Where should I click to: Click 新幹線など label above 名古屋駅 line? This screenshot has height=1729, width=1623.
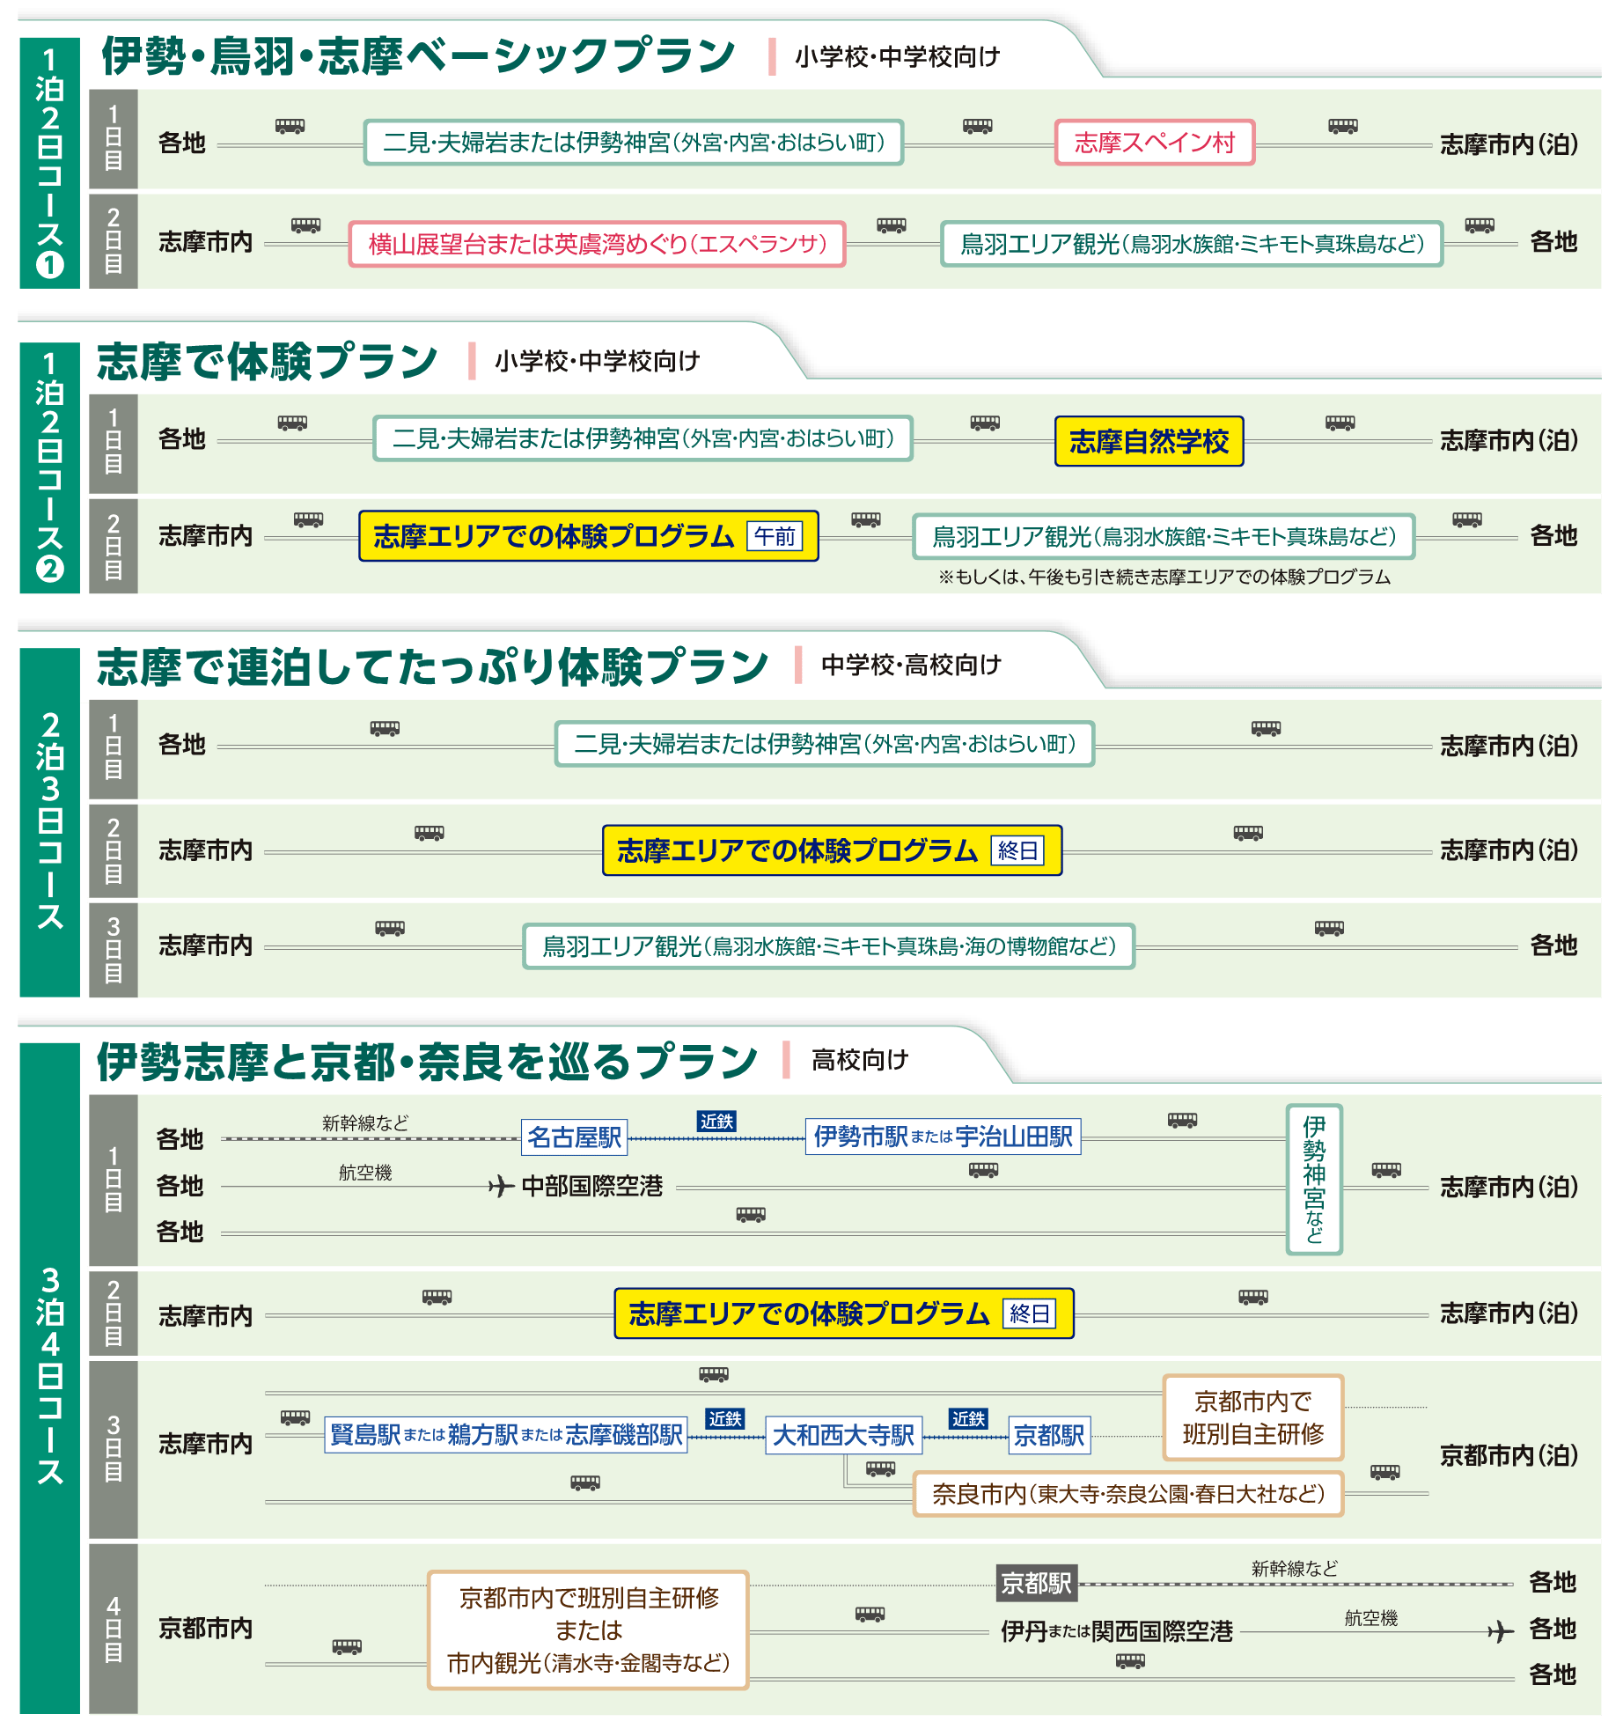365,1123
